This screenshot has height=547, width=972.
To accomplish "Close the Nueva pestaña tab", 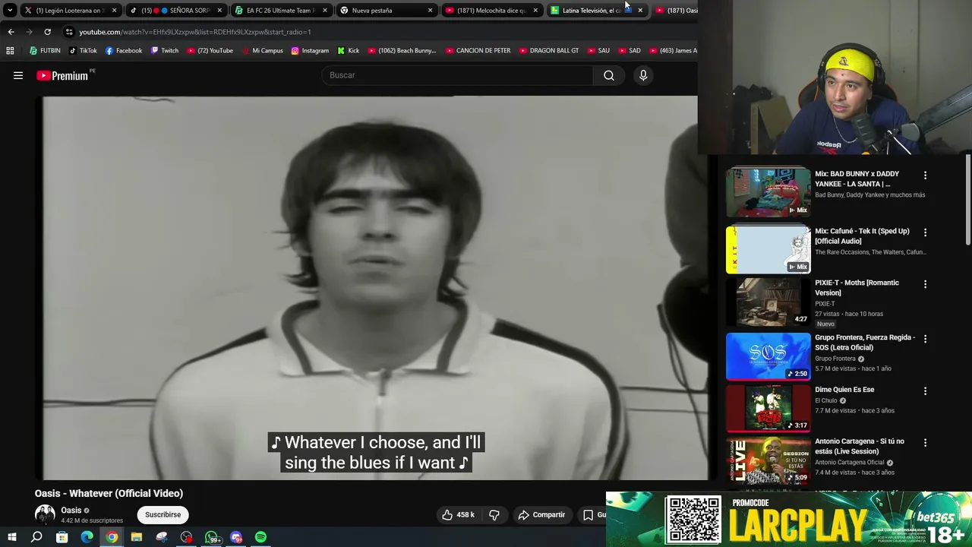I will coord(430,11).
